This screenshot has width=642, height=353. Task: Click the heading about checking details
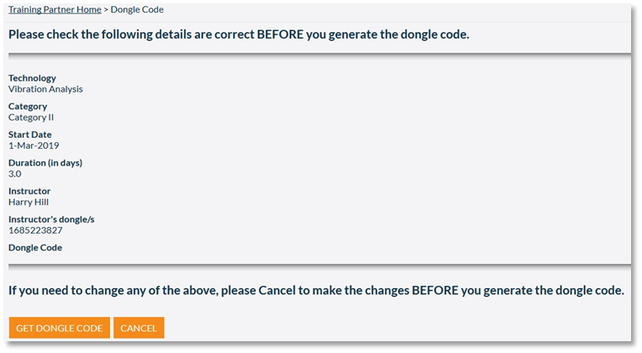(239, 34)
